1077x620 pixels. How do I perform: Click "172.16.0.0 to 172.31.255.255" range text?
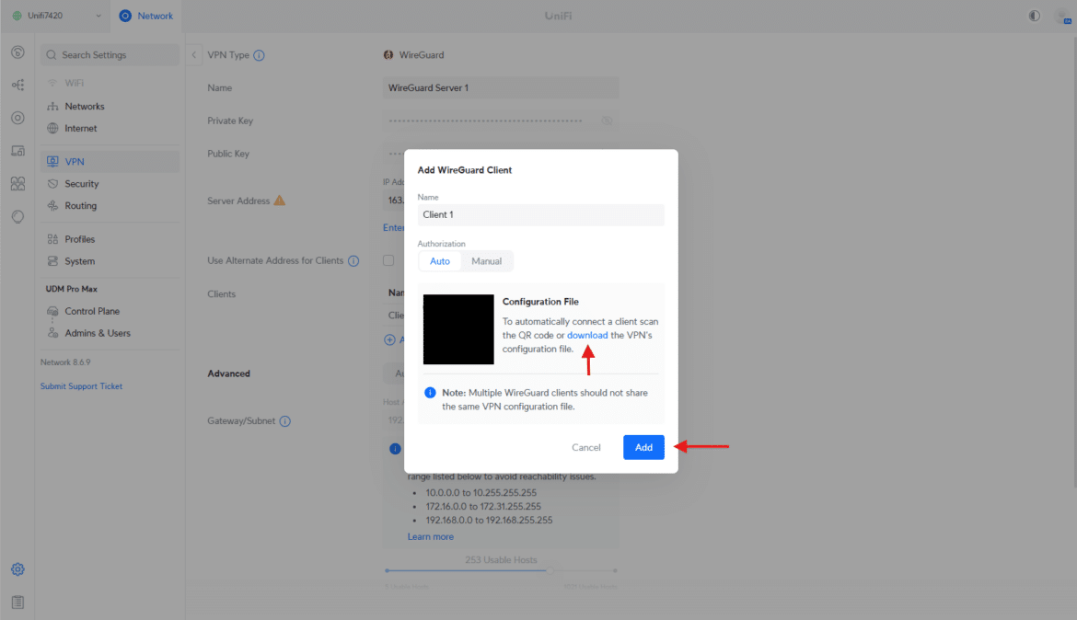pyautogui.click(x=483, y=507)
